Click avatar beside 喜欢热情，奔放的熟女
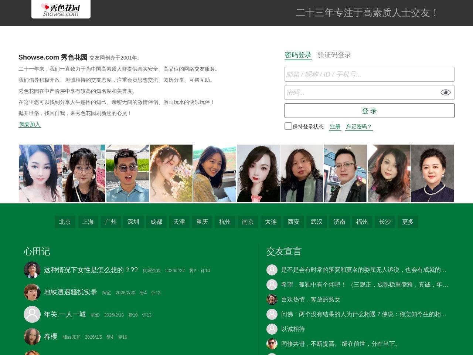 [272, 299]
